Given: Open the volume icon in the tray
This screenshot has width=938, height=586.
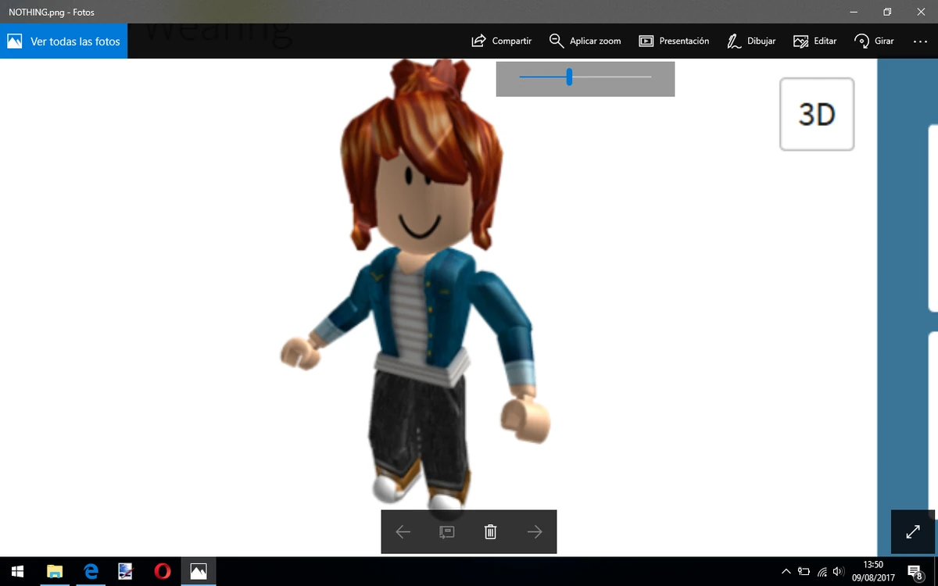Looking at the screenshot, I should 838,571.
